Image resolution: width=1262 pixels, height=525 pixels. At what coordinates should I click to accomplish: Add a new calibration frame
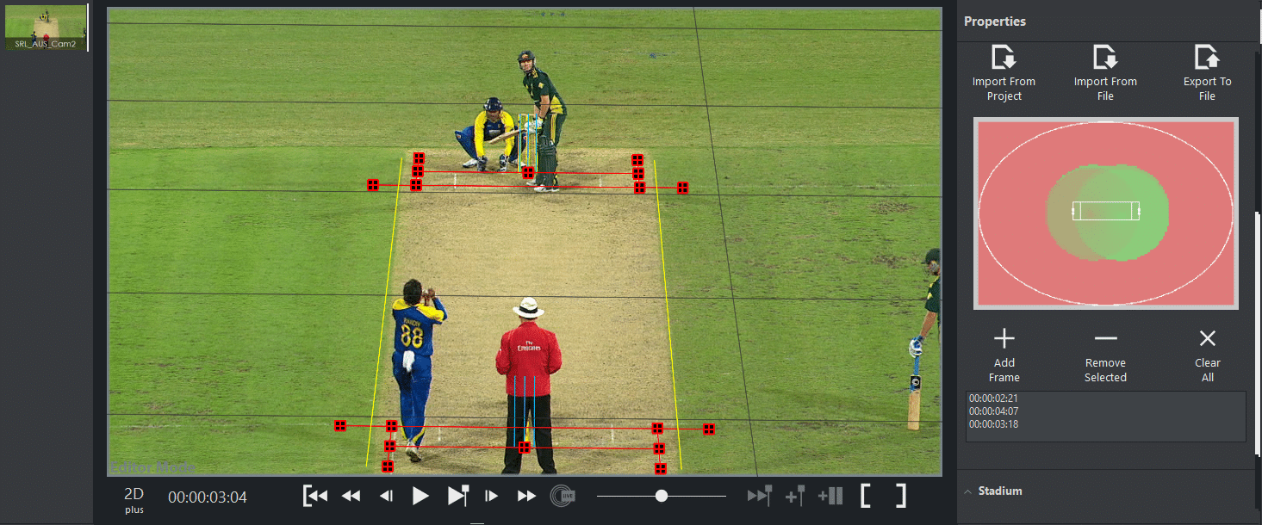coord(1004,355)
